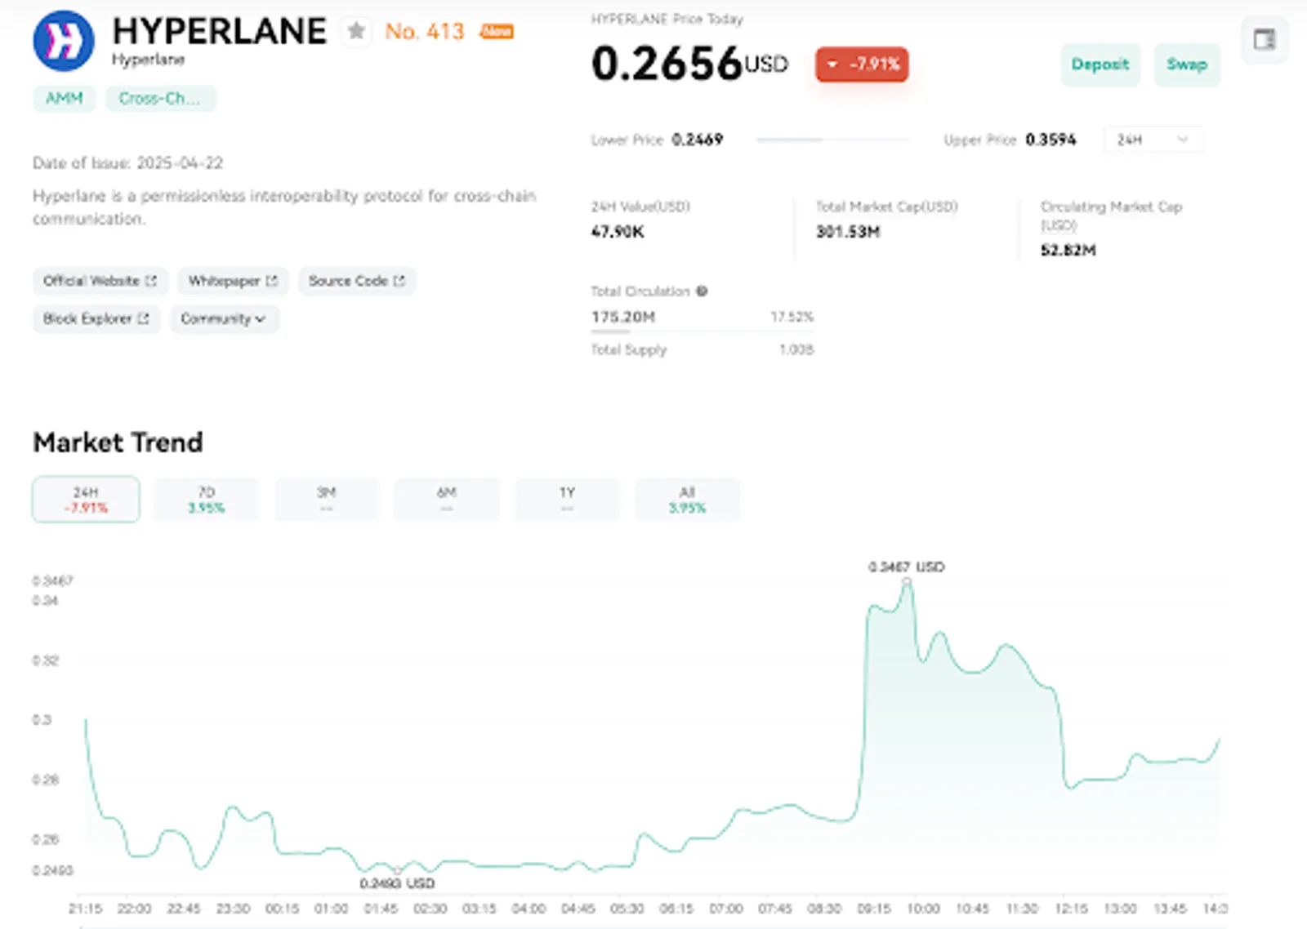Click the 0.2493 USD low marker
The height and width of the screenshot is (929, 1307).
pyautogui.click(x=397, y=871)
